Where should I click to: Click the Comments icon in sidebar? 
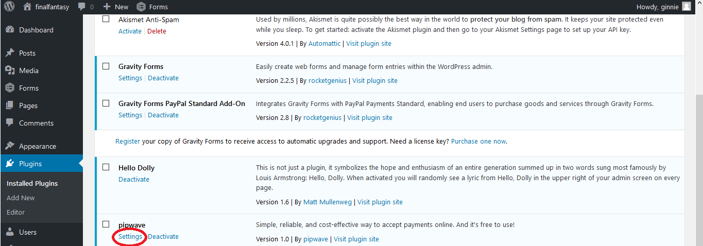click(x=10, y=123)
